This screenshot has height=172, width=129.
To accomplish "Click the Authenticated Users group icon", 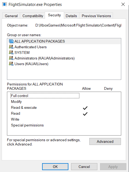I will pyautogui.click(x=11, y=47).
